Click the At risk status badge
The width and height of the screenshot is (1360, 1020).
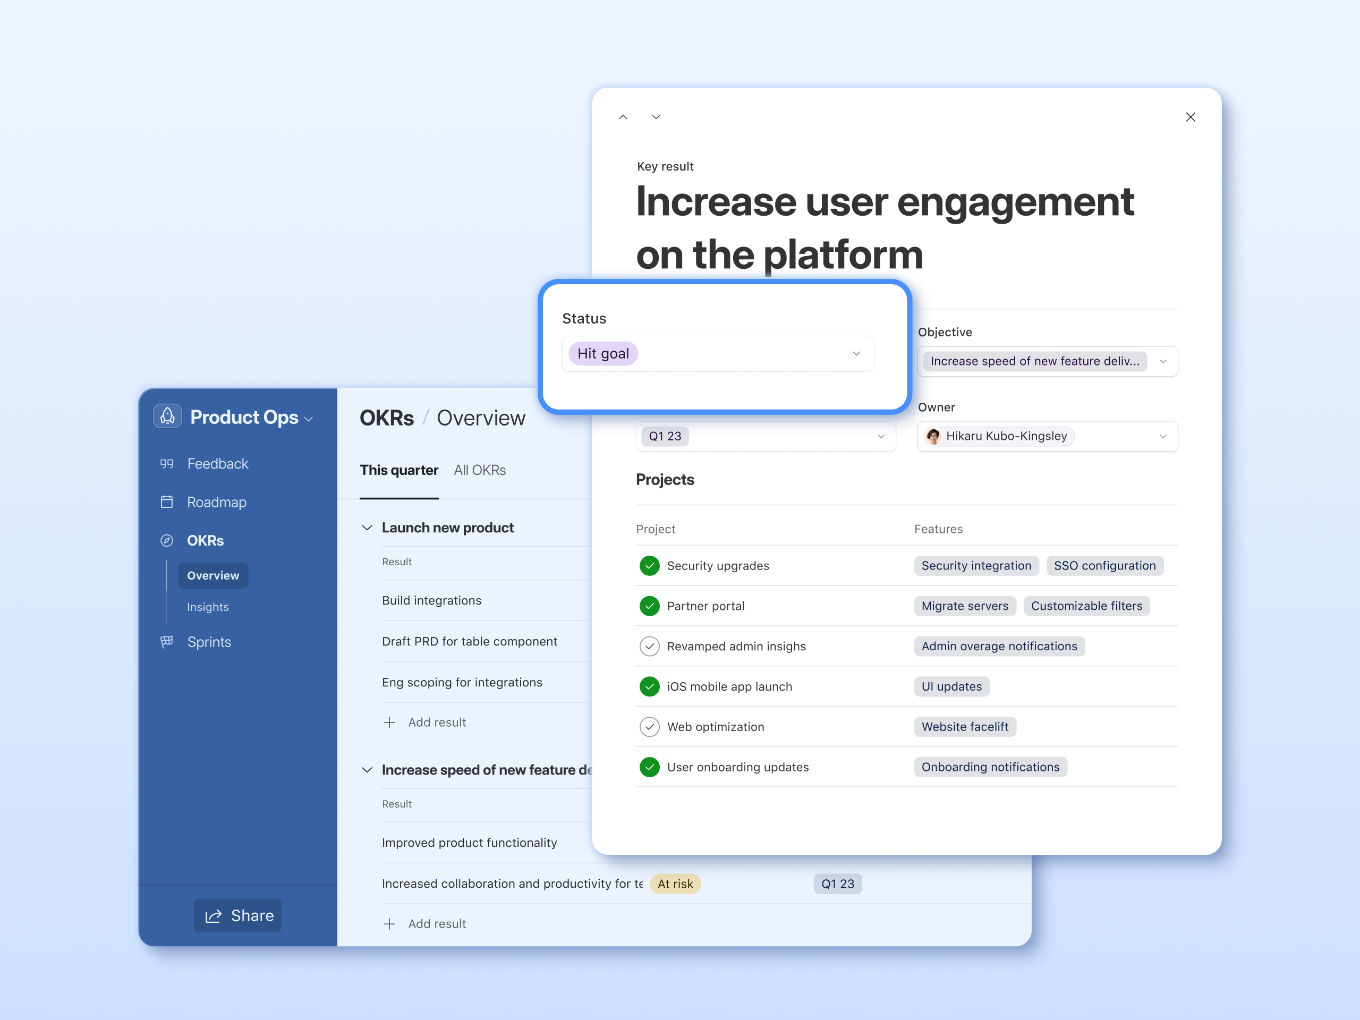pyautogui.click(x=675, y=883)
